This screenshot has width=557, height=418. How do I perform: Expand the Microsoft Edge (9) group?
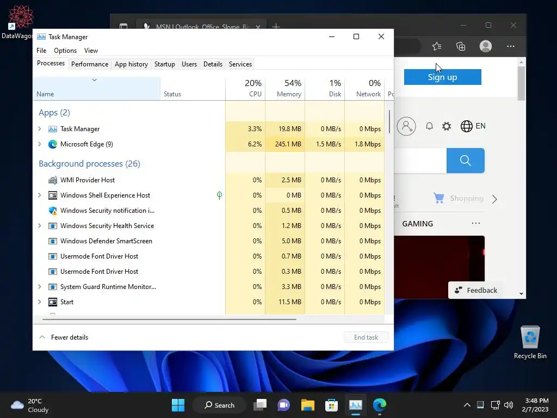39,144
